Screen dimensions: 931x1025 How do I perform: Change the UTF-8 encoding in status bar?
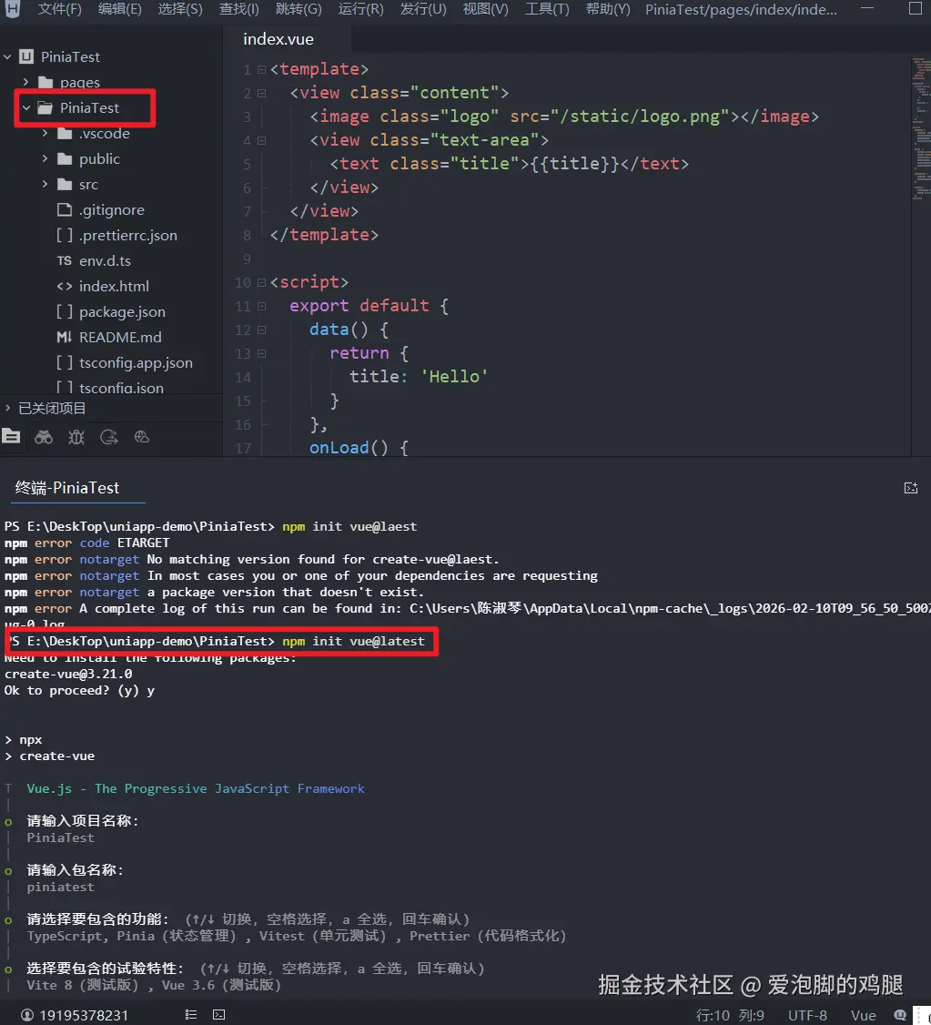click(x=807, y=1015)
